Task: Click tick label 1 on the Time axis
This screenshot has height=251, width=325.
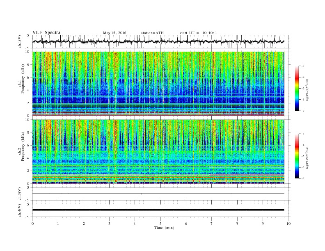Action: click(58, 224)
